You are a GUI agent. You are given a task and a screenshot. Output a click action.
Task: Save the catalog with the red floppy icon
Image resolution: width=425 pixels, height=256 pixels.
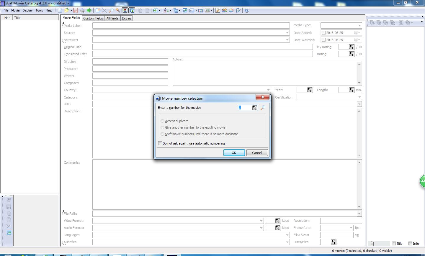pos(76,10)
